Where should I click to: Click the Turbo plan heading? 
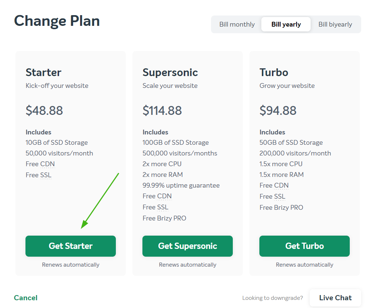pyautogui.click(x=274, y=72)
